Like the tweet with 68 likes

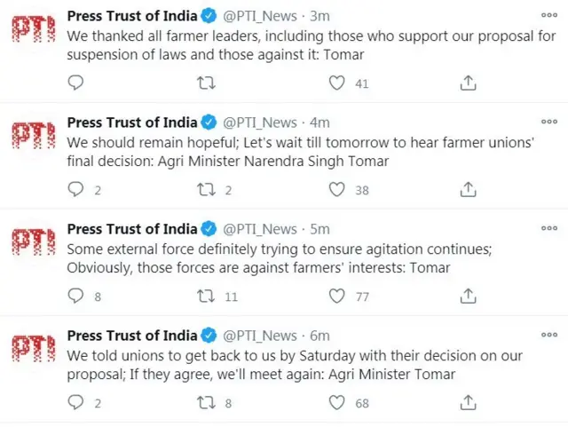point(337,403)
